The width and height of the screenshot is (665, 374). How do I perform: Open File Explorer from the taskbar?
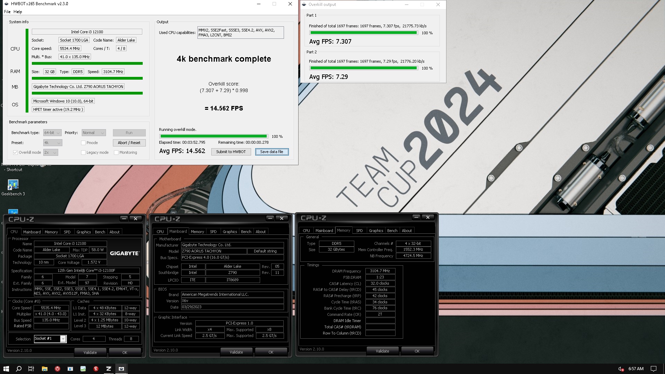pos(44,369)
